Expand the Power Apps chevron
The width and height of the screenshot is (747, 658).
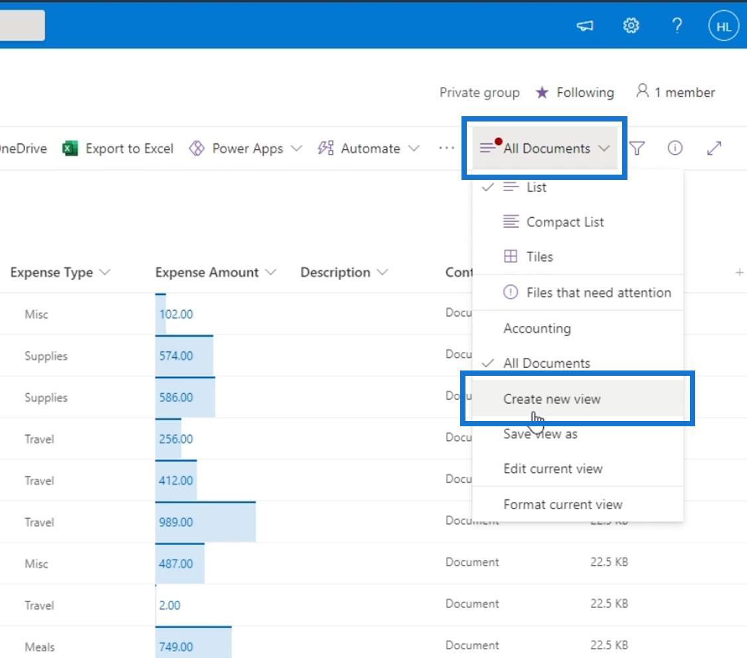click(x=296, y=148)
